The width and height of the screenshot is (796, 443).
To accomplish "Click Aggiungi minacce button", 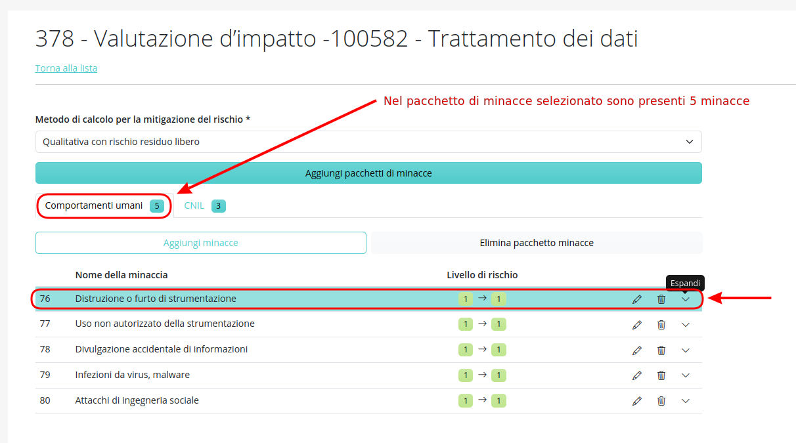I will click(x=201, y=243).
